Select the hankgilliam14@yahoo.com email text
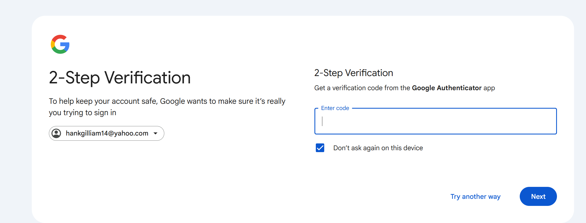Screen dimensions: 586x223 (x=107, y=133)
